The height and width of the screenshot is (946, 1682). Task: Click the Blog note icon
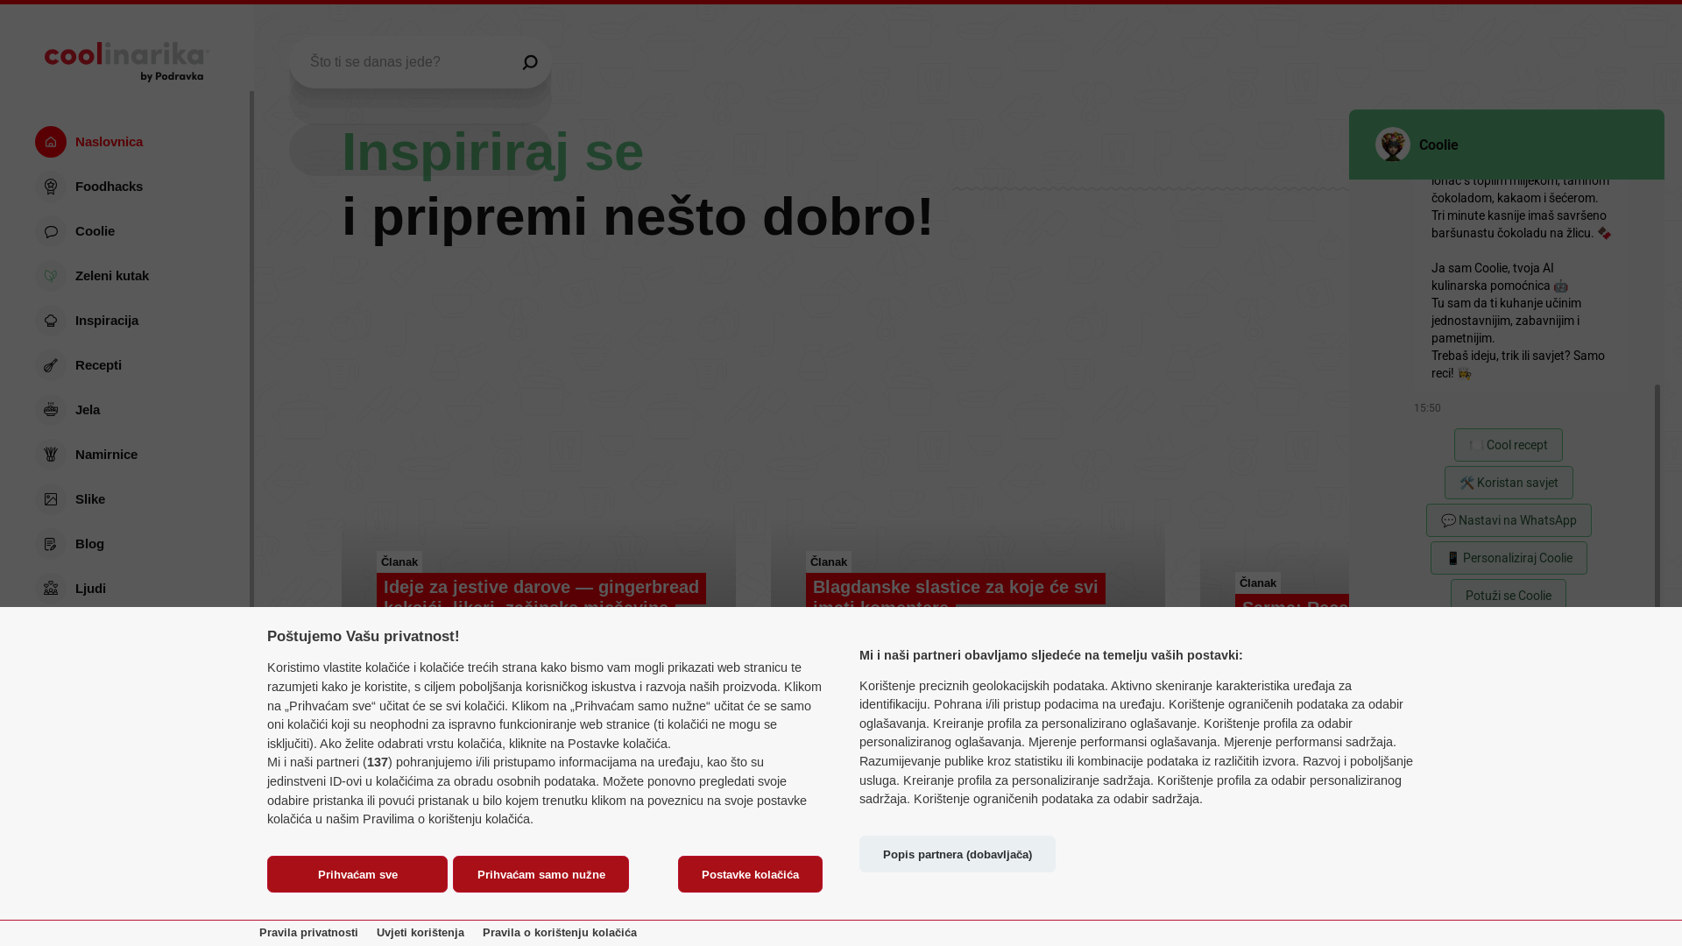pyautogui.click(x=51, y=544)
